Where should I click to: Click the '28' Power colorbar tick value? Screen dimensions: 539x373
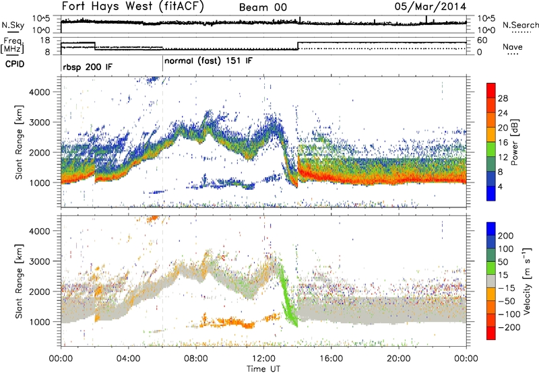(503, 98)
